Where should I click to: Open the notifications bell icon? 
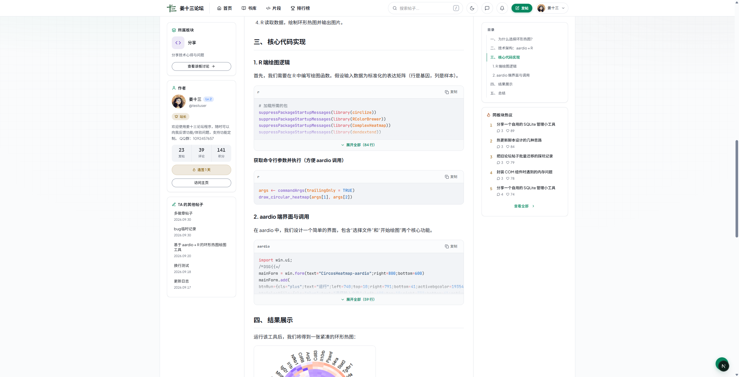pyautogui.click(x=502, y=8)
